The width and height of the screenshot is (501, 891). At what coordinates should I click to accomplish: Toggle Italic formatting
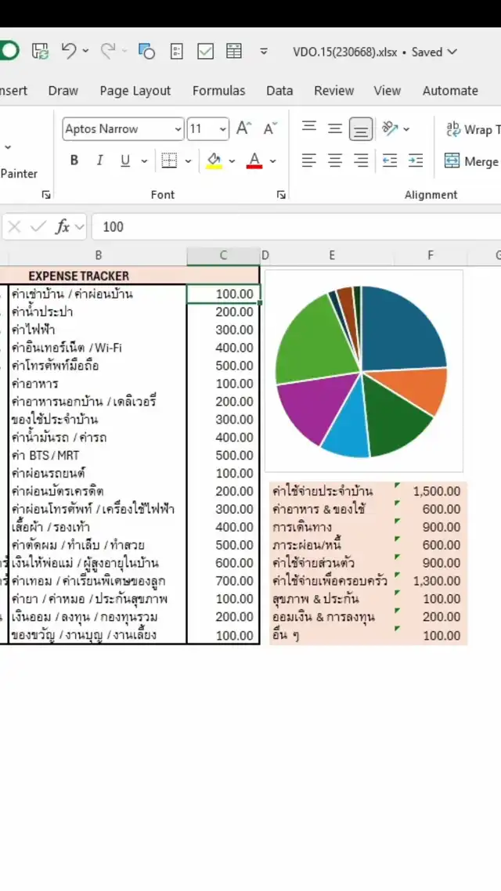point(99,161)
